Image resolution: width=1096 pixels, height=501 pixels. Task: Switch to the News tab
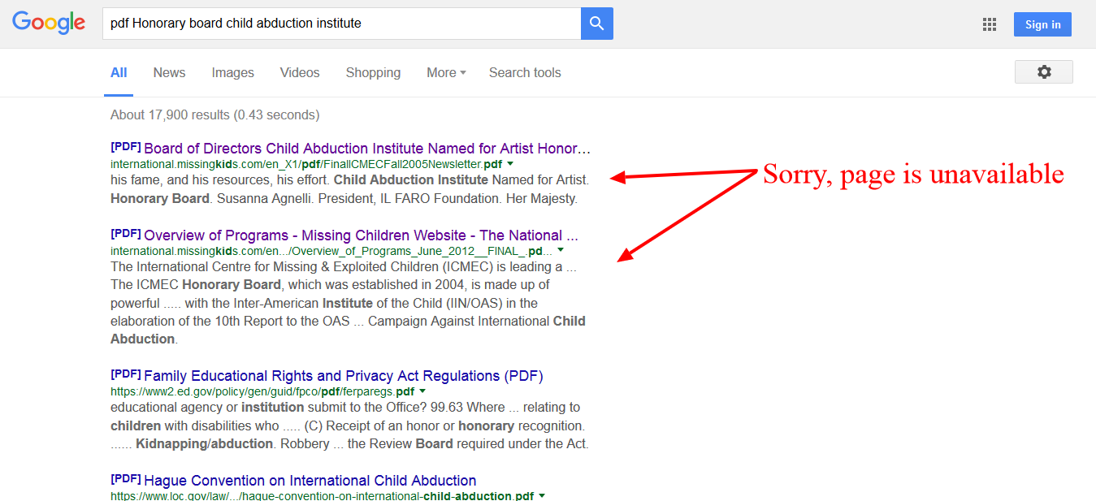coord(169,72)
